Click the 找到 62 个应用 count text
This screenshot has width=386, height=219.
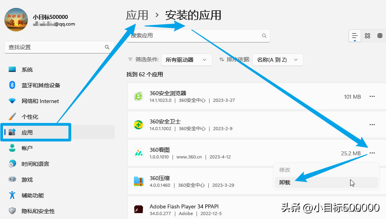tap(145, 74)
